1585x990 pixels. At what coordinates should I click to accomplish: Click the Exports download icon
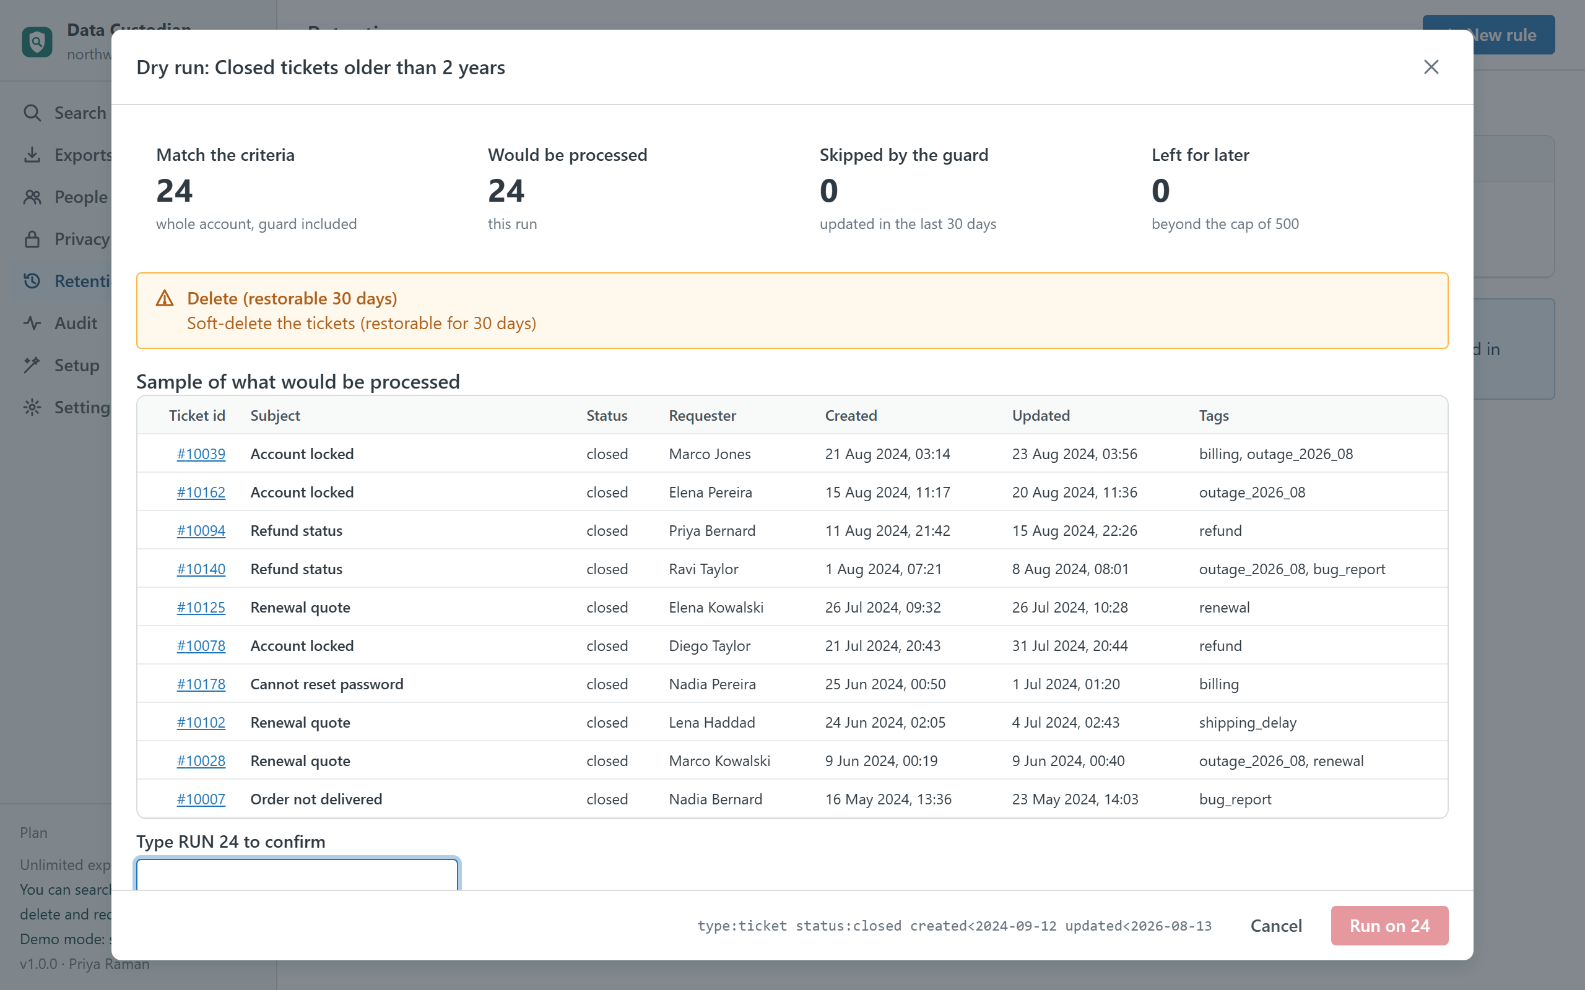[32, 155]
